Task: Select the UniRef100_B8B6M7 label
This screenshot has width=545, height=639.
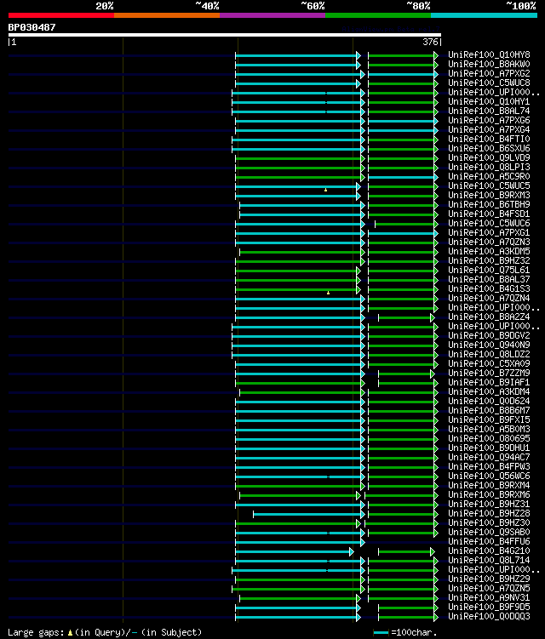Action: click(489, 411)
